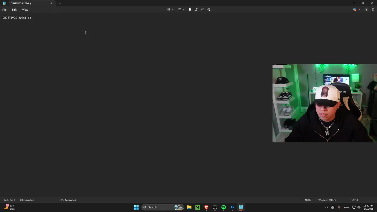The image size is (377, 212).
Task: Open OBS Studio from taskbar
Action: click(215, 207)
